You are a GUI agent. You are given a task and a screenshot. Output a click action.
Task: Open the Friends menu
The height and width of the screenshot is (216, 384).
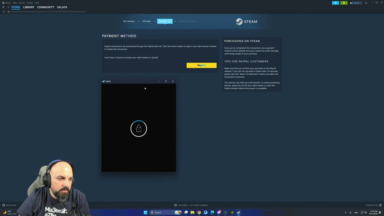coord(22,3)
